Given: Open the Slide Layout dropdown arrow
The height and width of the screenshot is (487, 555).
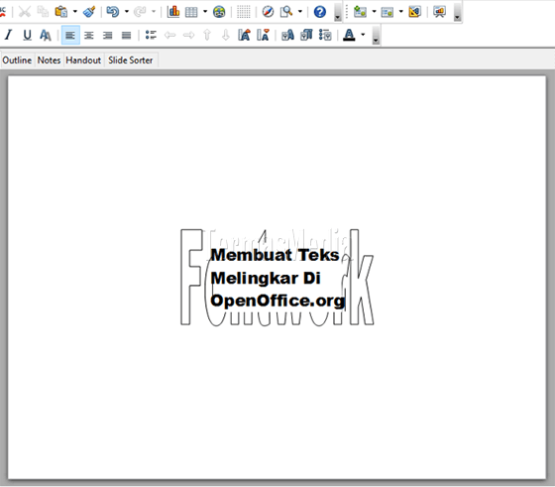Looking at the screenshot, I should point(400,12).
